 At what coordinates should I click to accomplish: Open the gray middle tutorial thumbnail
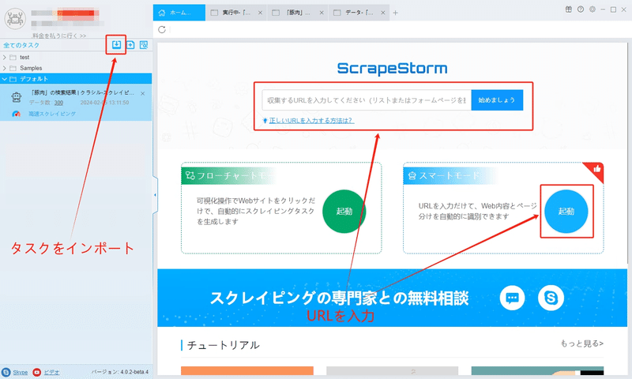(392, 370)
